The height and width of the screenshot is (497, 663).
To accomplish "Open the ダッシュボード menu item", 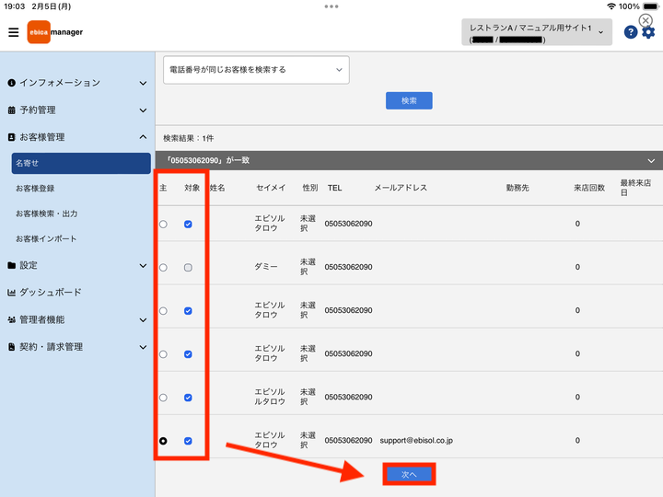I will pos(51,293).
